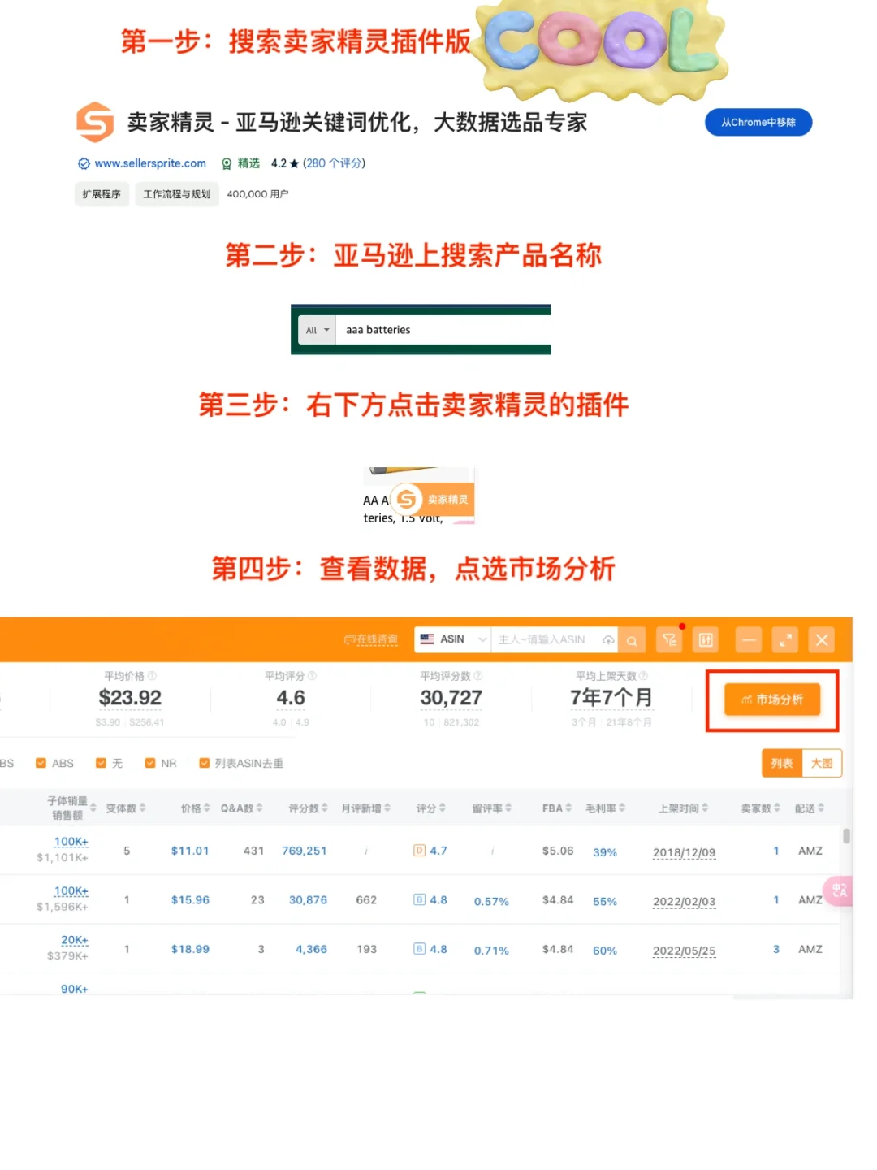
Task: Click the pink translate floating icon
Action: click(838, 890)
